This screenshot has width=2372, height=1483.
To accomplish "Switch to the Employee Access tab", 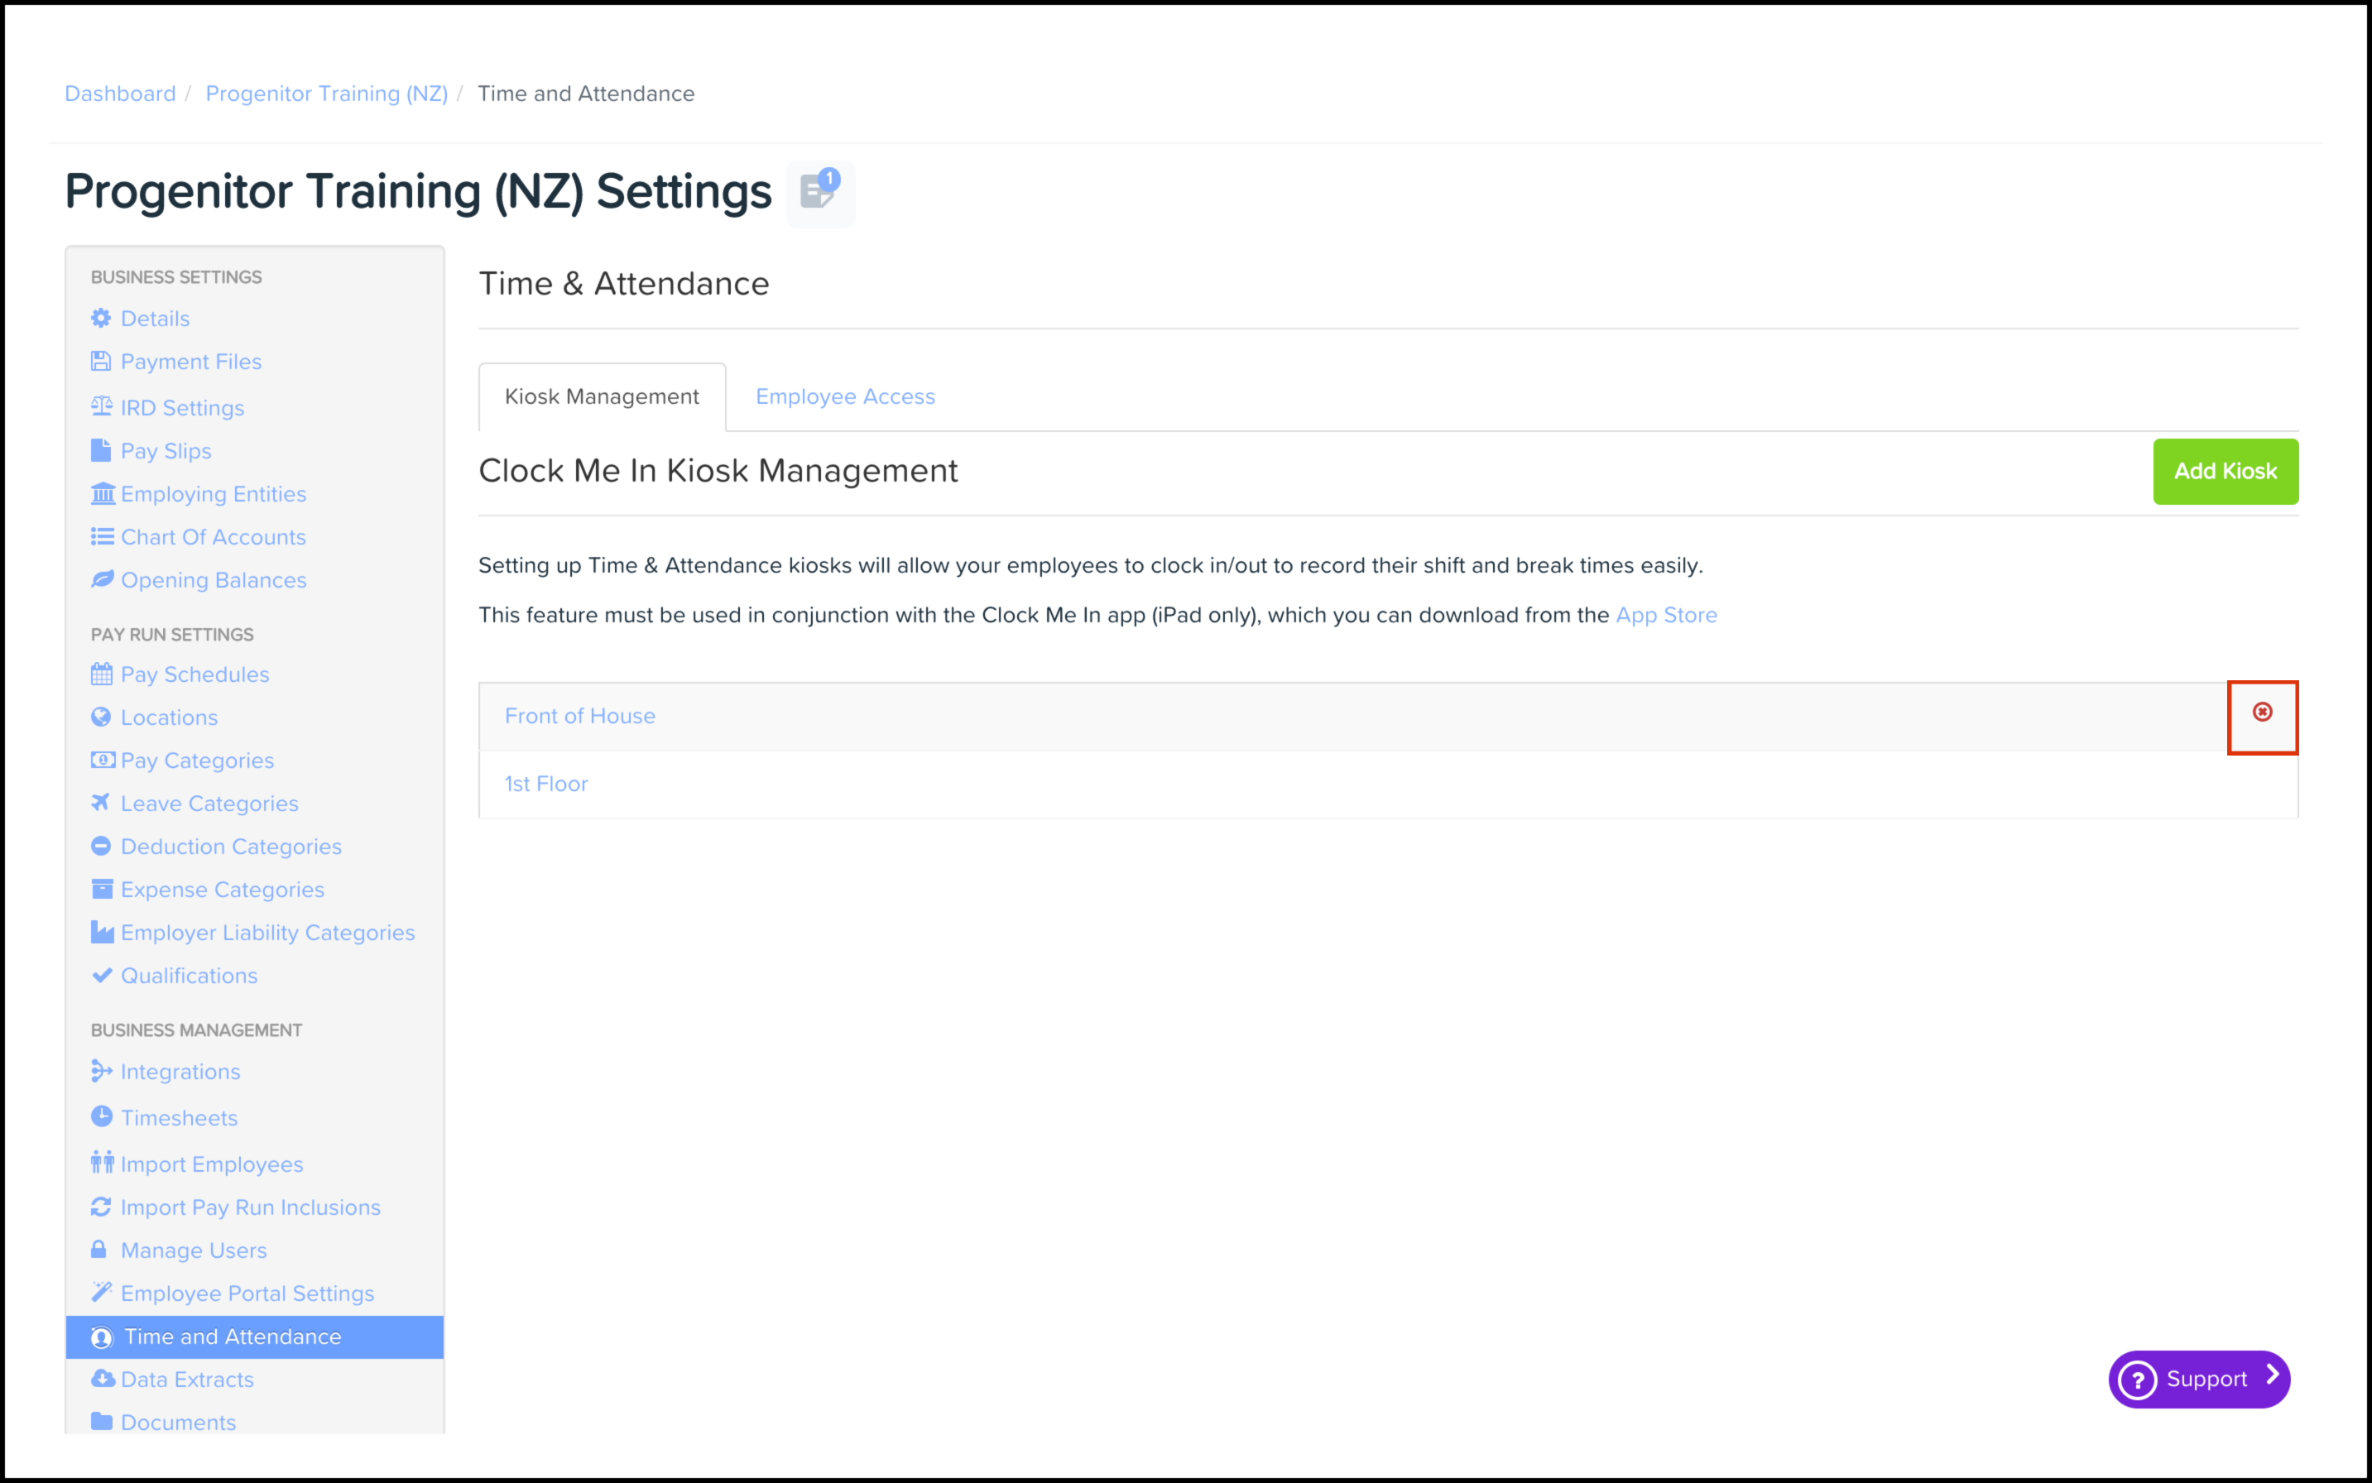I will pyautogui.click(x=845, y=397).
